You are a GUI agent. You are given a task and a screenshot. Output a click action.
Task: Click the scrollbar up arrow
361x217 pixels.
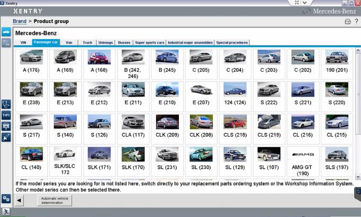coord(358,50)
